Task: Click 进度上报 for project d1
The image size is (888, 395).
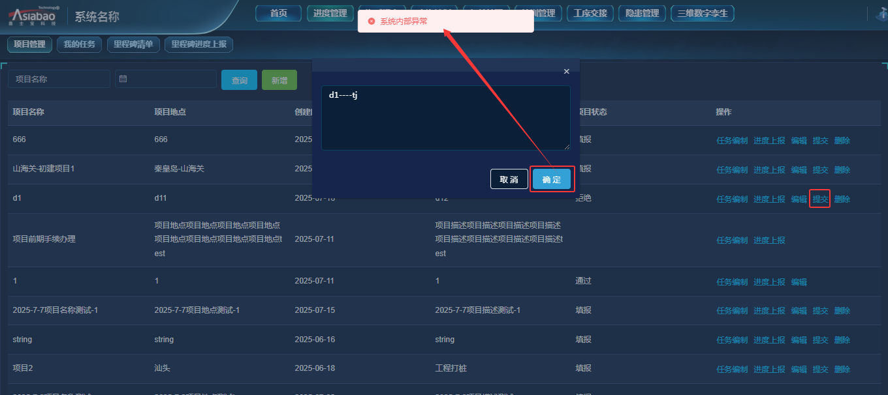Action: pyautogui.click(x=769, y=199)
